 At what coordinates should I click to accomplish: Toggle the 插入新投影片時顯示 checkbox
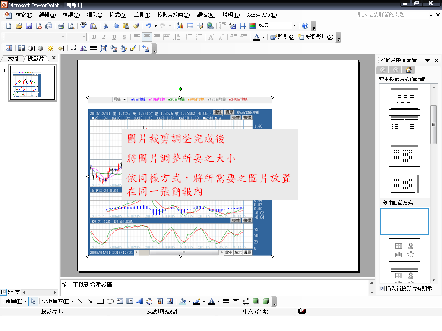(382, 288)
